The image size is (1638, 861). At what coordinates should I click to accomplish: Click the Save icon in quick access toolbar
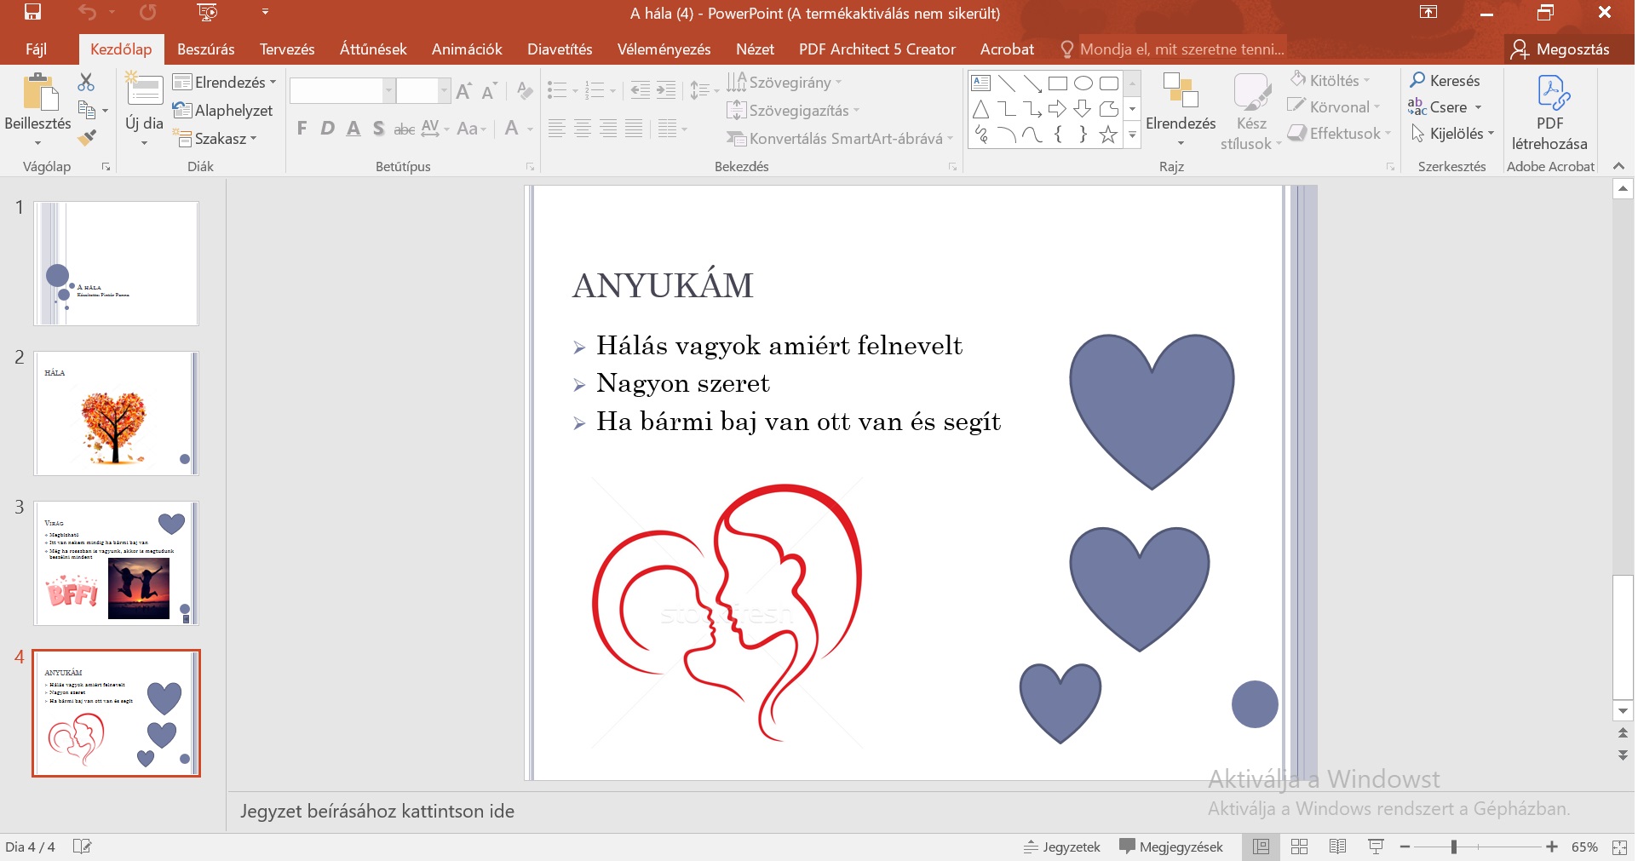32,12
